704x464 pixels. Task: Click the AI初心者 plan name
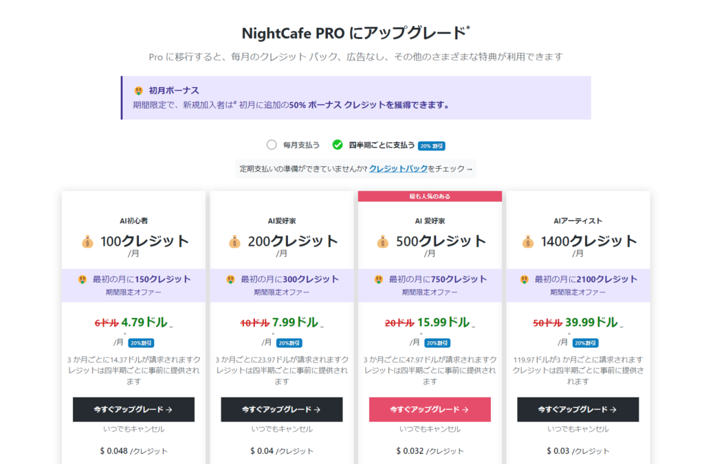133,220
